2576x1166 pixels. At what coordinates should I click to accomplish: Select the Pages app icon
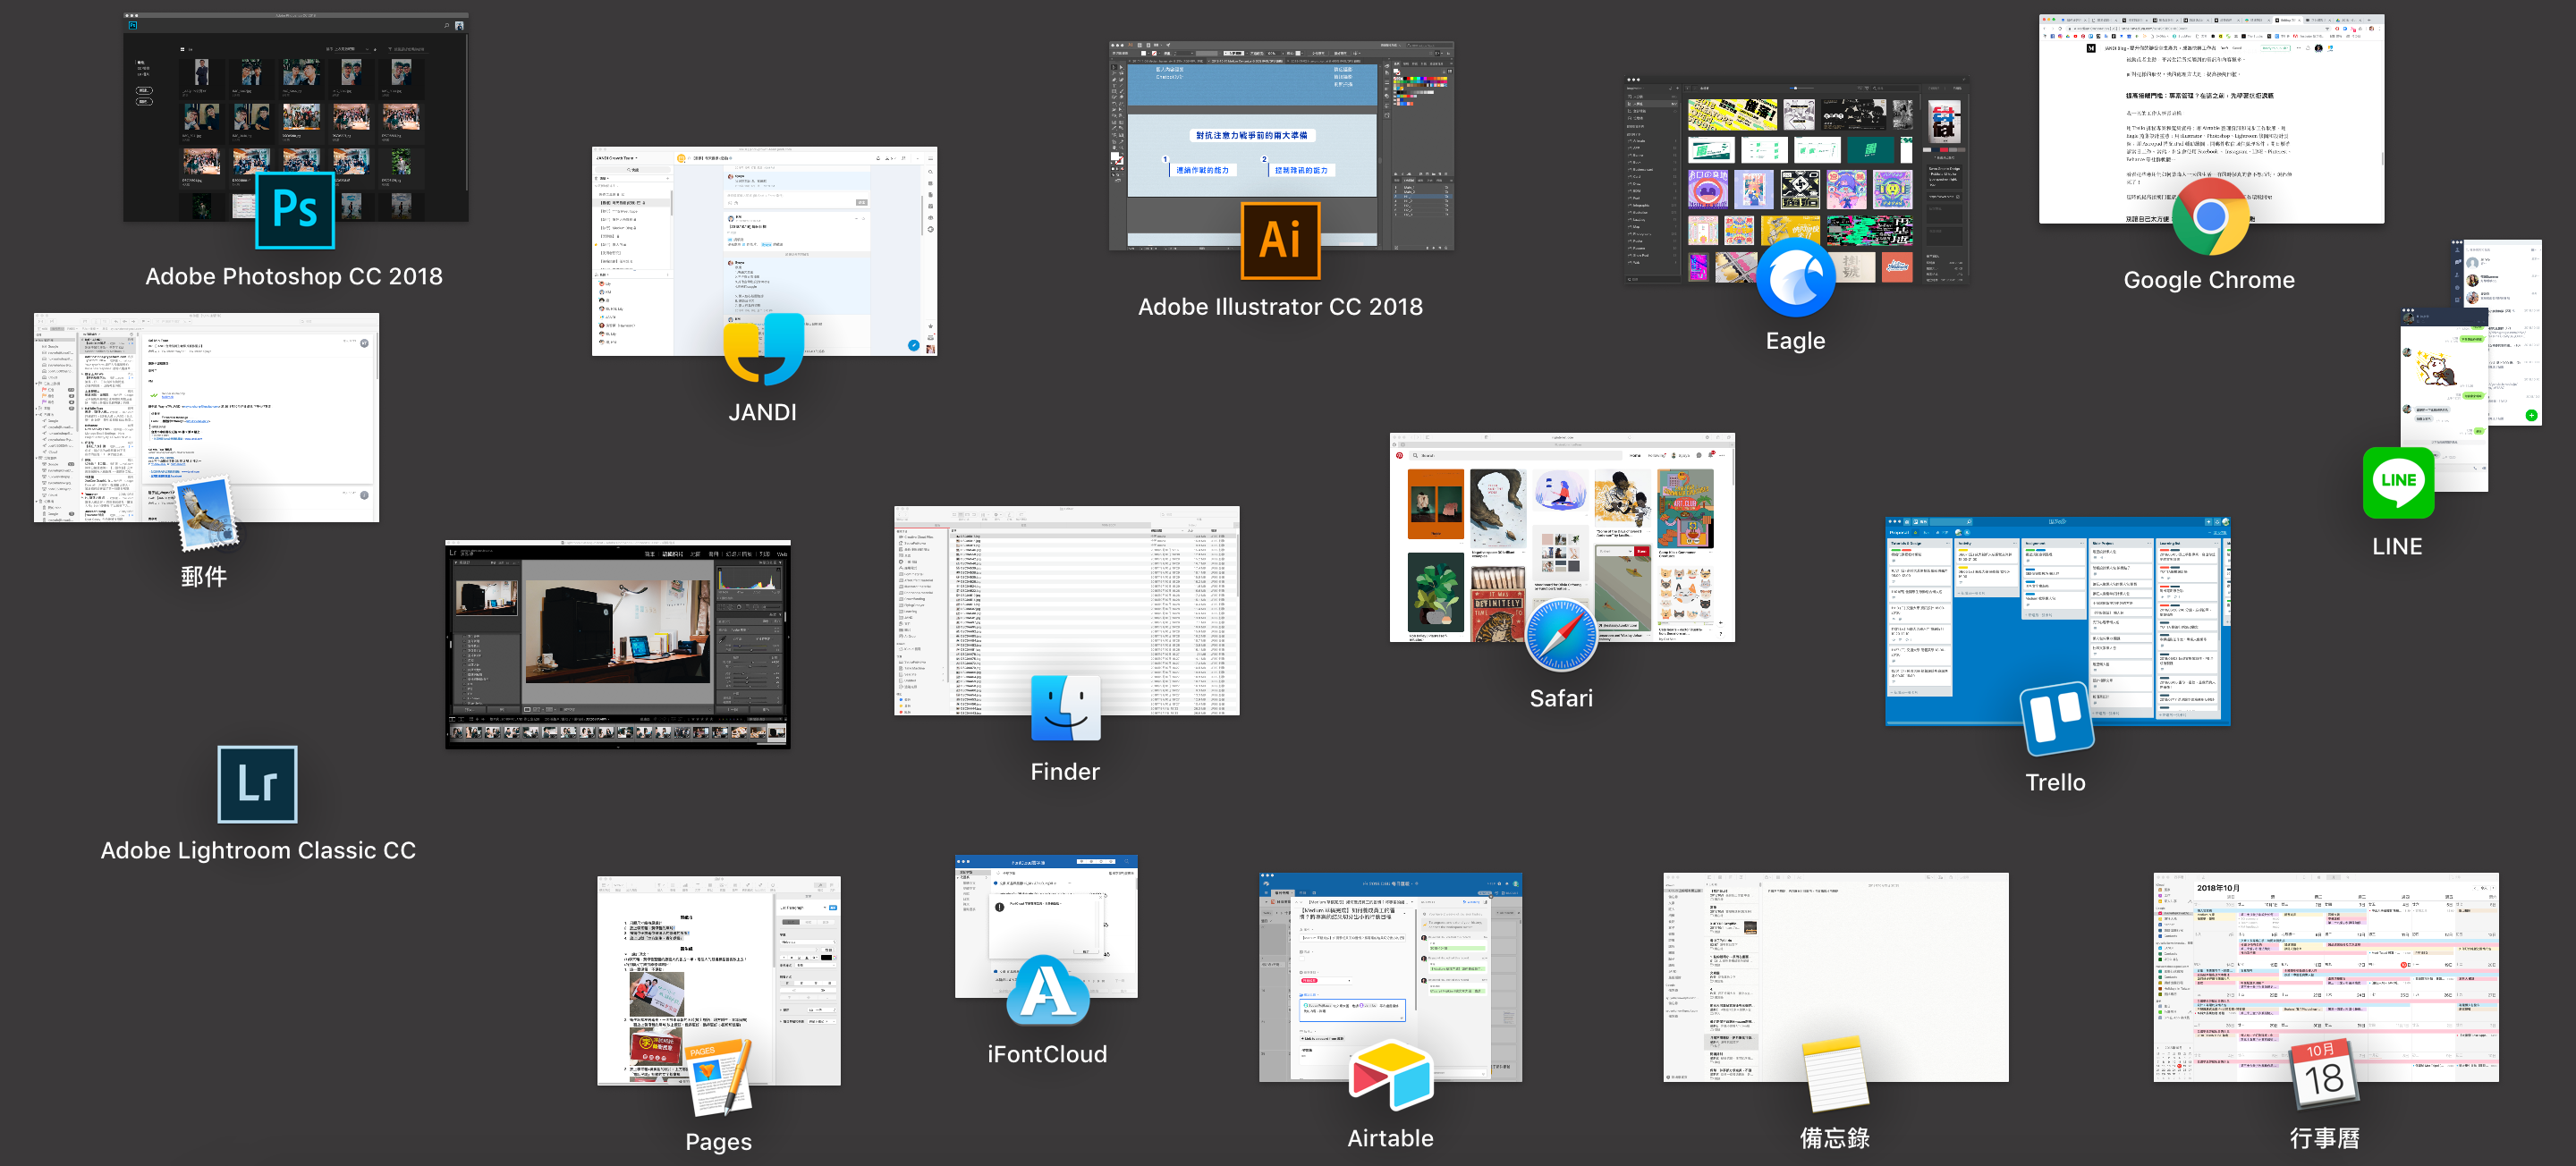[720, 1078]
